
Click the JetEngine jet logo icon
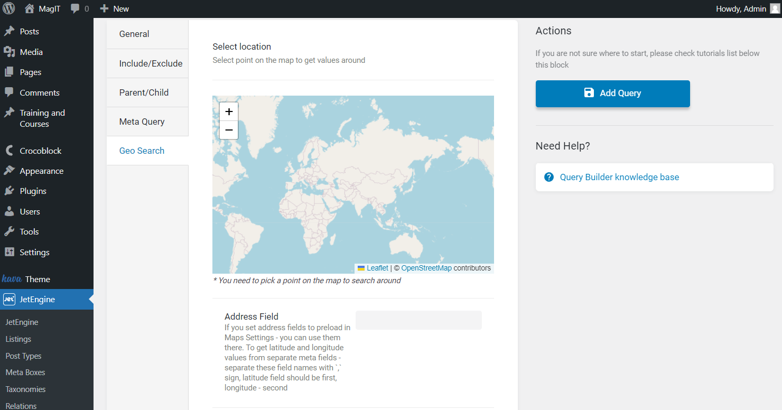9,299
